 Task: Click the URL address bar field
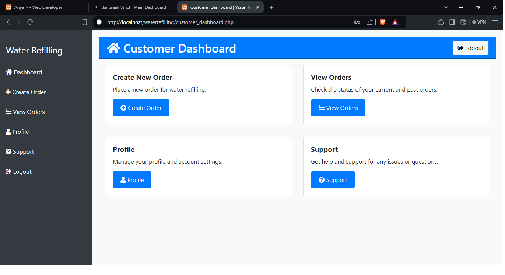point(221,22)
